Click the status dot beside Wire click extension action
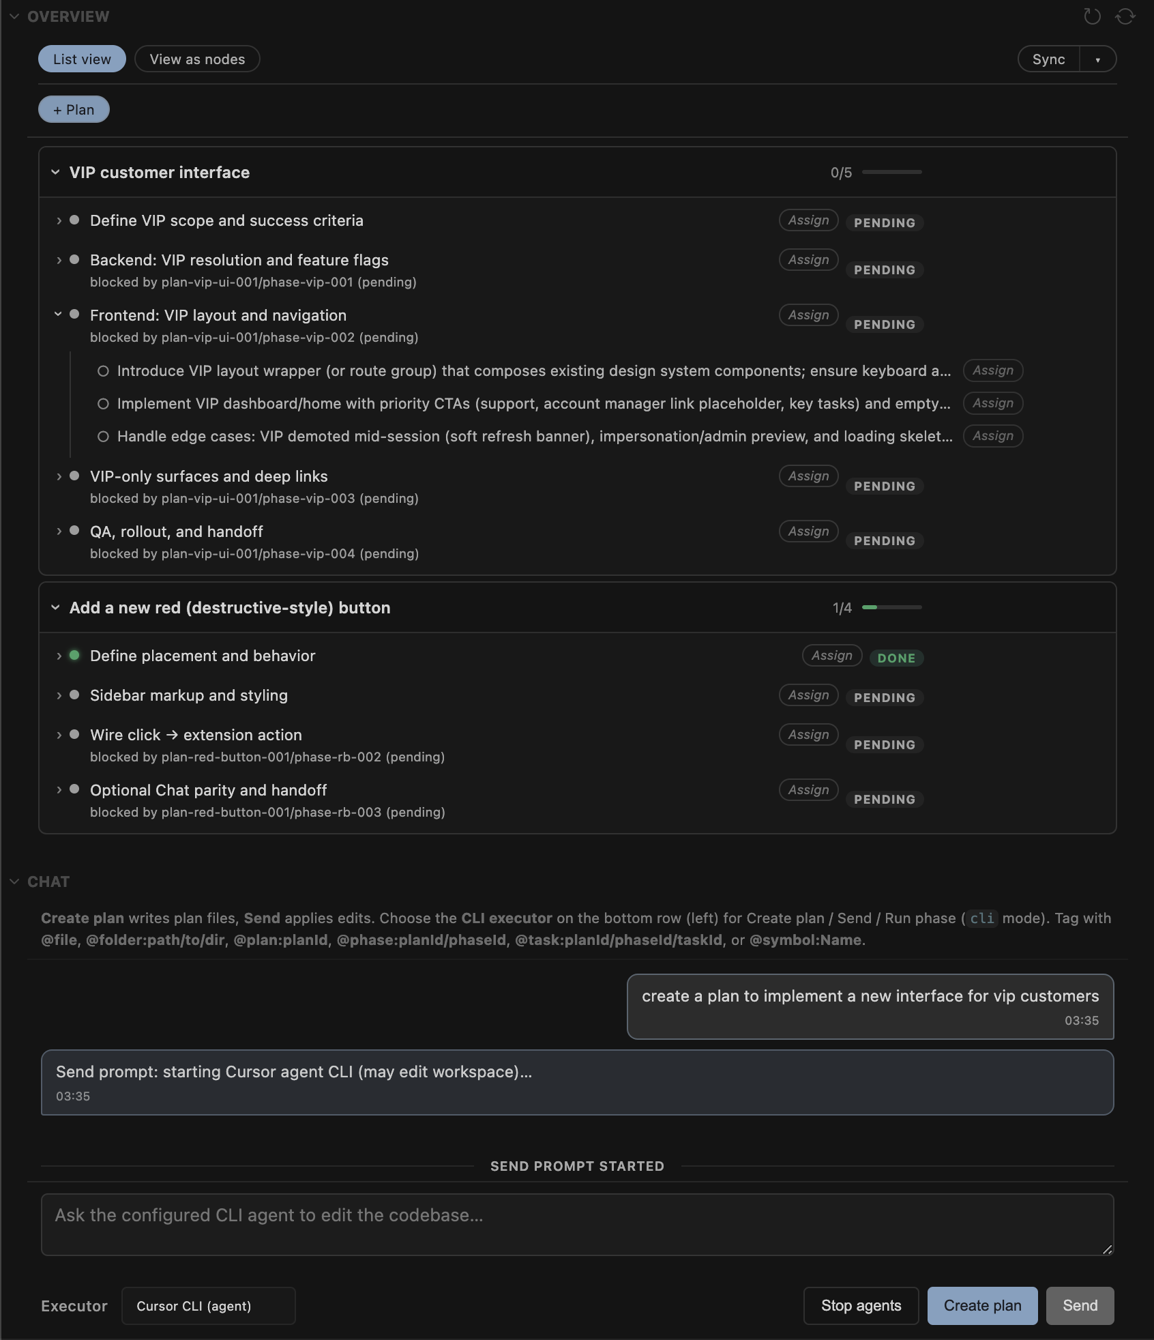 point(75,735)
